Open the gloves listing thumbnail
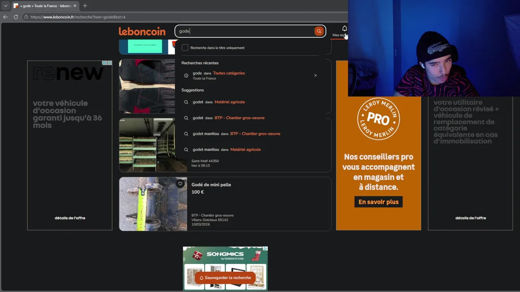 [147, 86]
